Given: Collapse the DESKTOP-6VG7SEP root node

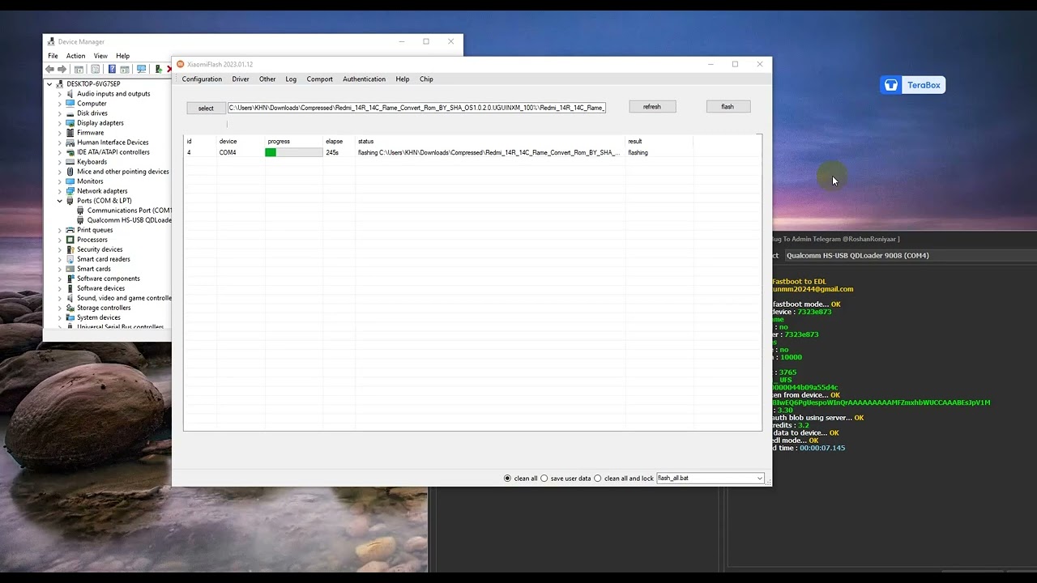Looking at the screenshot, I should 49,84.
